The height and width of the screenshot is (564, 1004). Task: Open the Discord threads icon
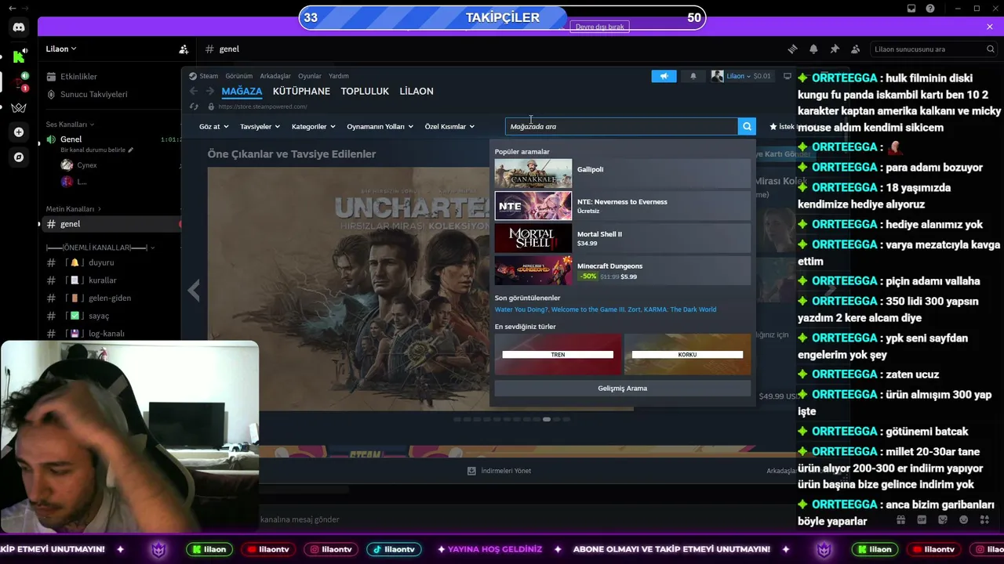click(x=792, y=49)
